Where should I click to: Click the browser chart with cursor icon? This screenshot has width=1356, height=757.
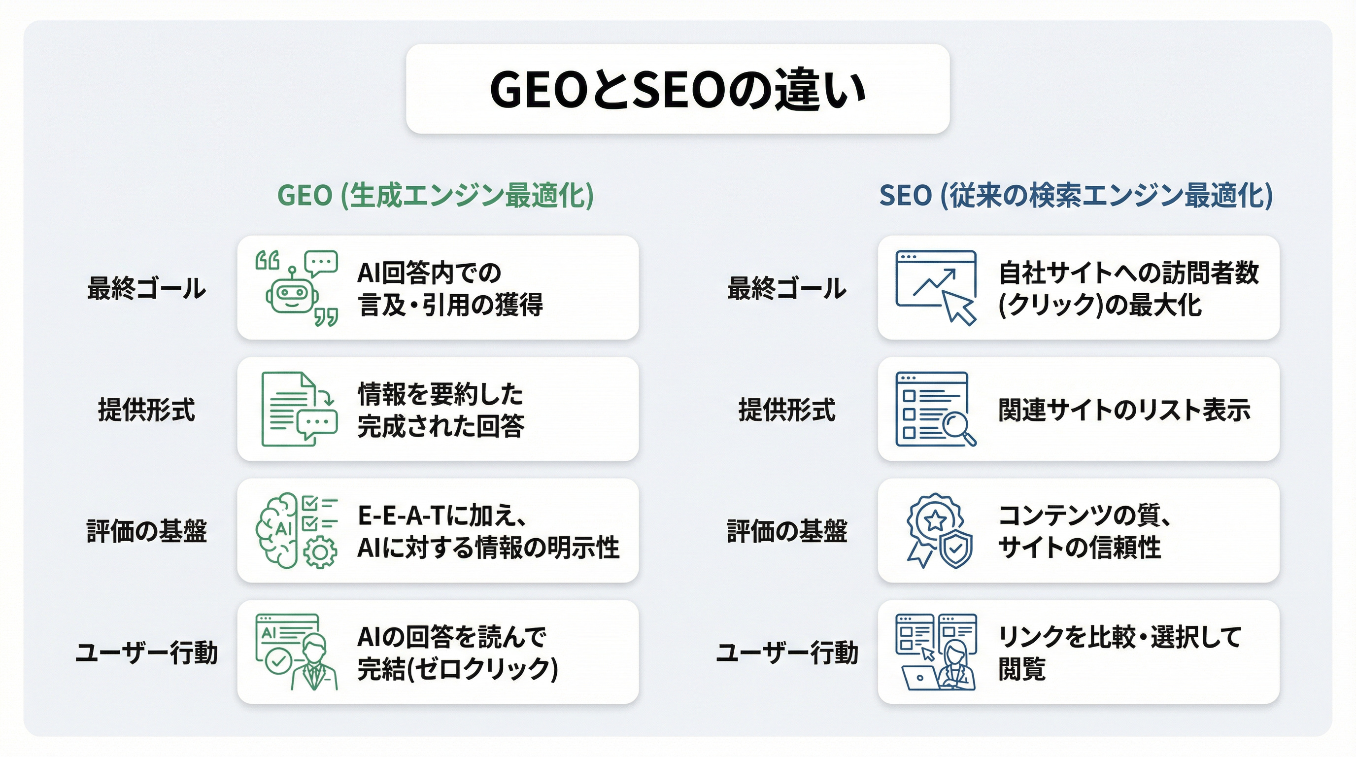tap(935, 288)
